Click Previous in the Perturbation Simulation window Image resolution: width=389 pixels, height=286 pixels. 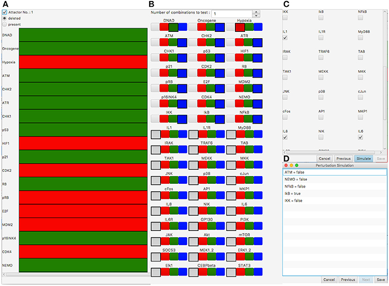(x=348, y=280)
